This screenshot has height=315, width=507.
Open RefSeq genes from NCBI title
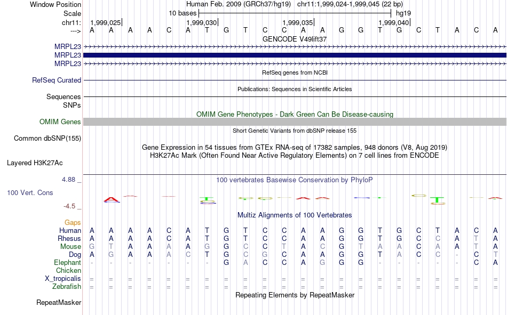click(x=295, y=72)
